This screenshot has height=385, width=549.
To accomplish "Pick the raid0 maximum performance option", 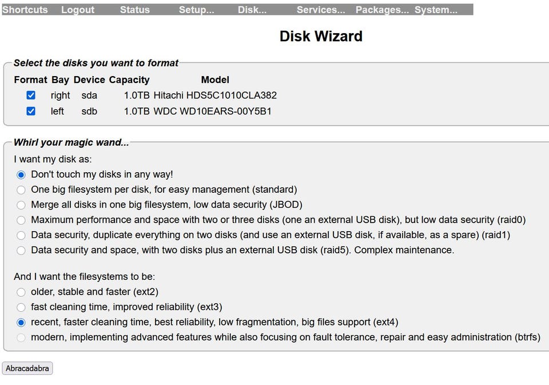I will (21, 220).
